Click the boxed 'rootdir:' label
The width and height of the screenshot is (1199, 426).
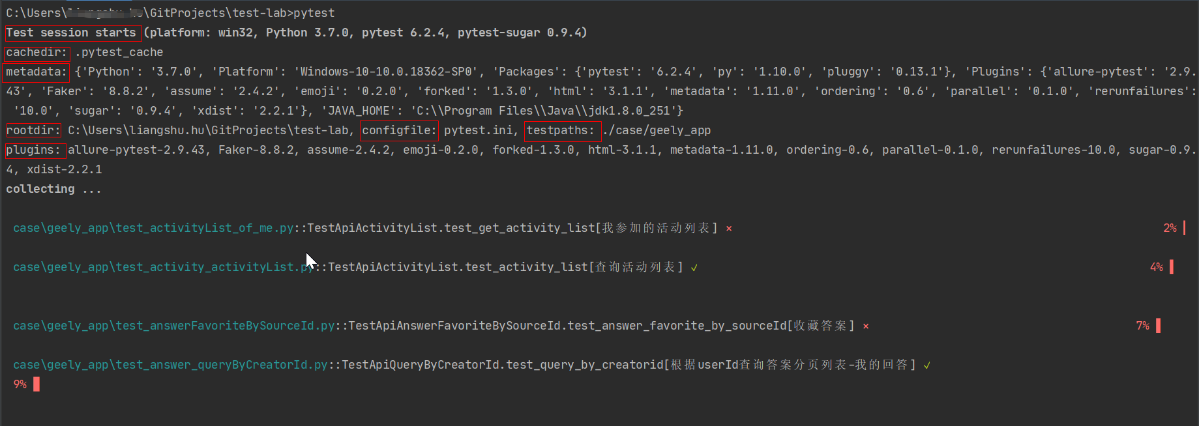click(33, 130)
